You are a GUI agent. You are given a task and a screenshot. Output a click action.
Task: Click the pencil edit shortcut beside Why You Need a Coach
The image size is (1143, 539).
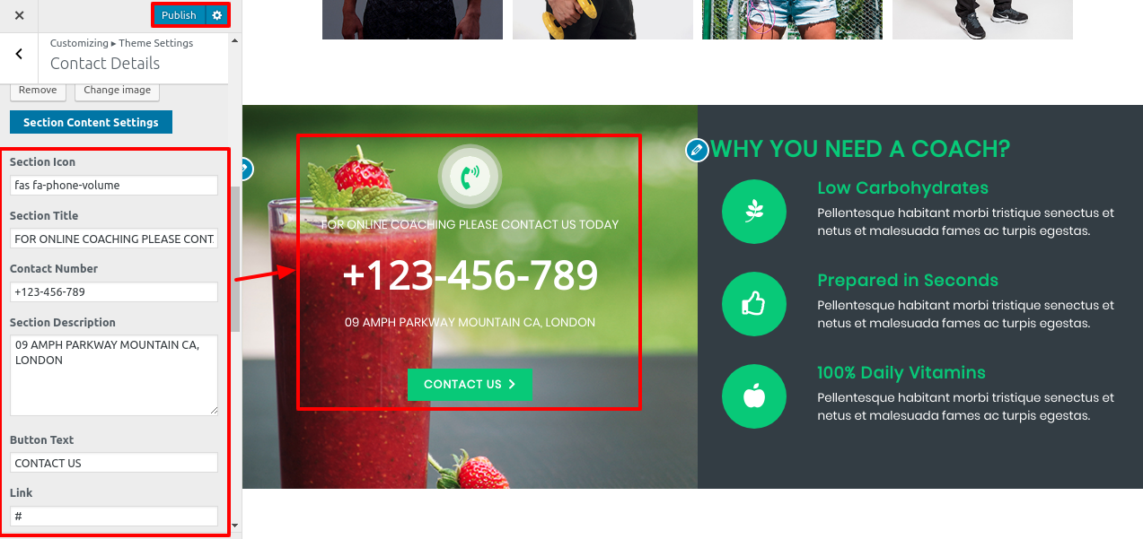coord(698,150)
